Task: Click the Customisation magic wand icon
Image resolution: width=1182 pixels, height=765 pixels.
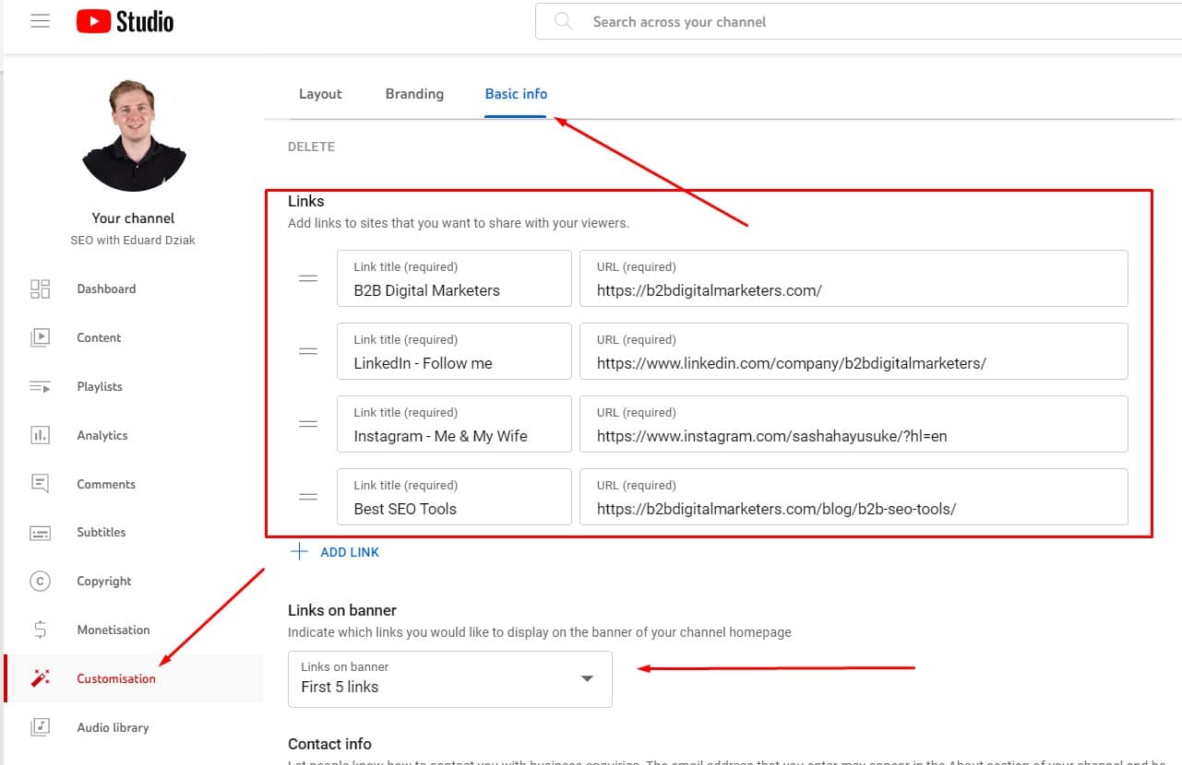Action: [40, 678]
